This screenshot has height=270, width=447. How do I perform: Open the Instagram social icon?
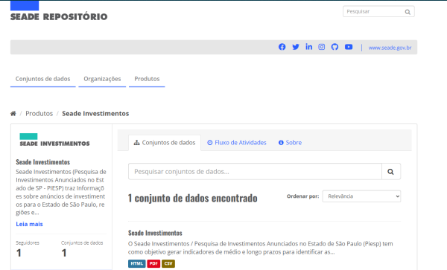pyautogui.click(x=322, y=47)
